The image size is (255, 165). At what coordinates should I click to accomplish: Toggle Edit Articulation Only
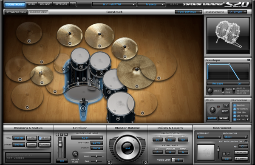[x=246, y=142]
